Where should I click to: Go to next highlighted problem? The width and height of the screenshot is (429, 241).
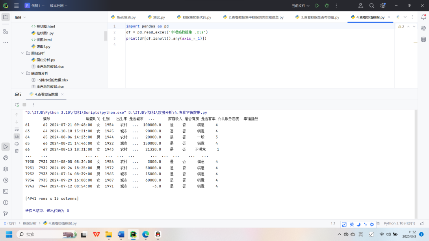coord(414,26)
